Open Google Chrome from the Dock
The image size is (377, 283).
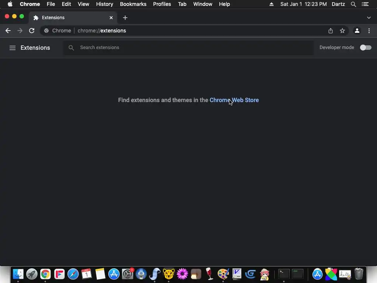tap(45, 274)
